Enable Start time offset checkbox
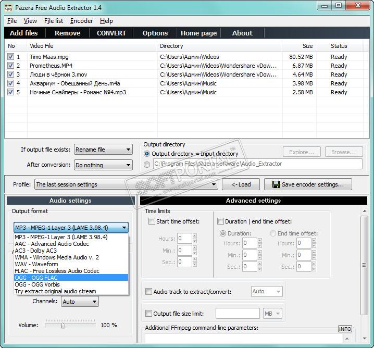374x348 pixels. coord(152,221)
